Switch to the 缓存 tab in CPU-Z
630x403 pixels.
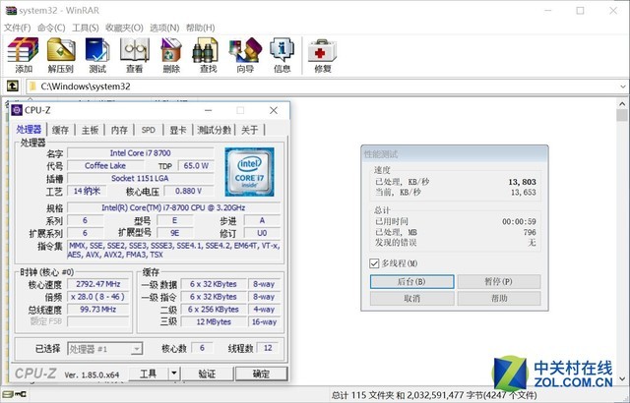click(60, 130)
